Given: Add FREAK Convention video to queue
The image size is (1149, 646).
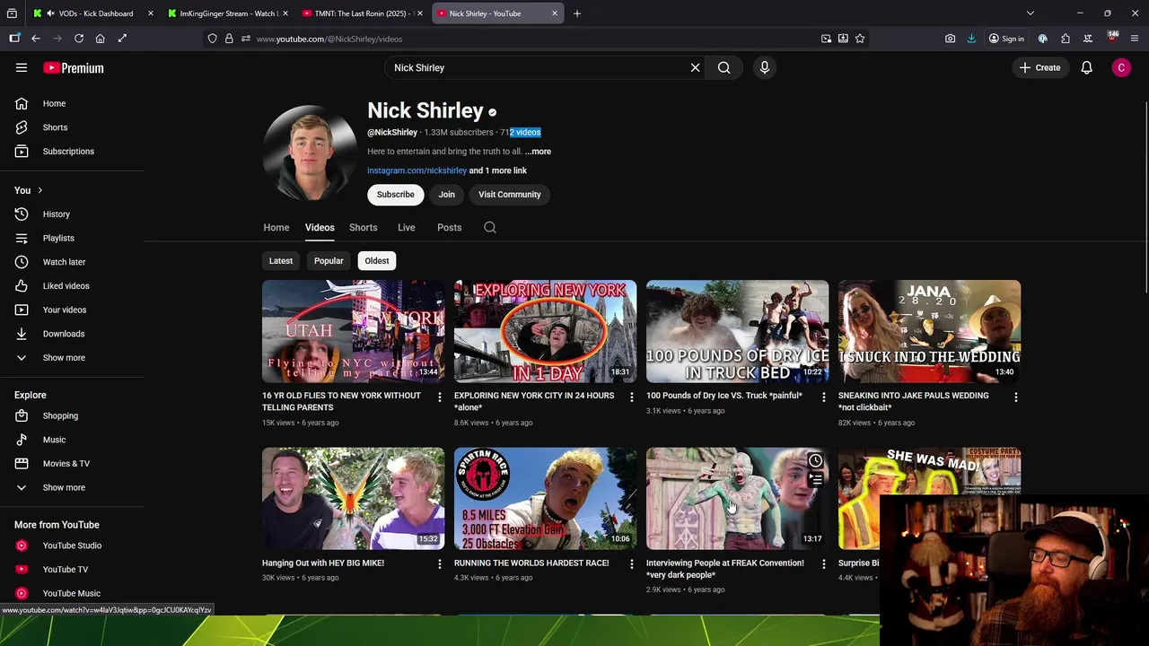Looking at the screenshot, I should [815, 481].
